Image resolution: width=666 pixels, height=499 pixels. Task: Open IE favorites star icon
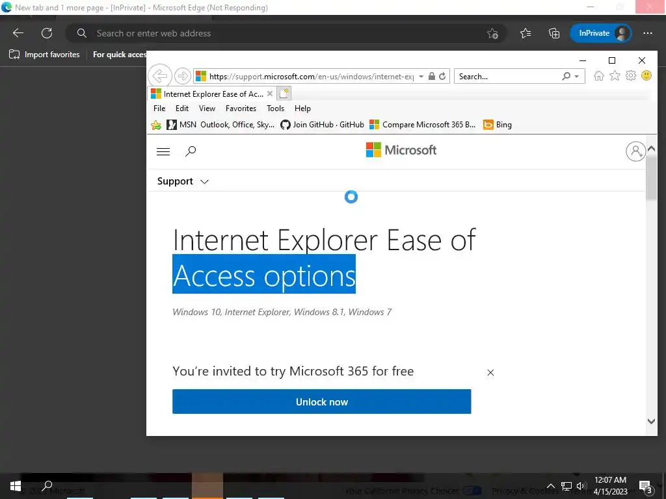pos(615,76)
